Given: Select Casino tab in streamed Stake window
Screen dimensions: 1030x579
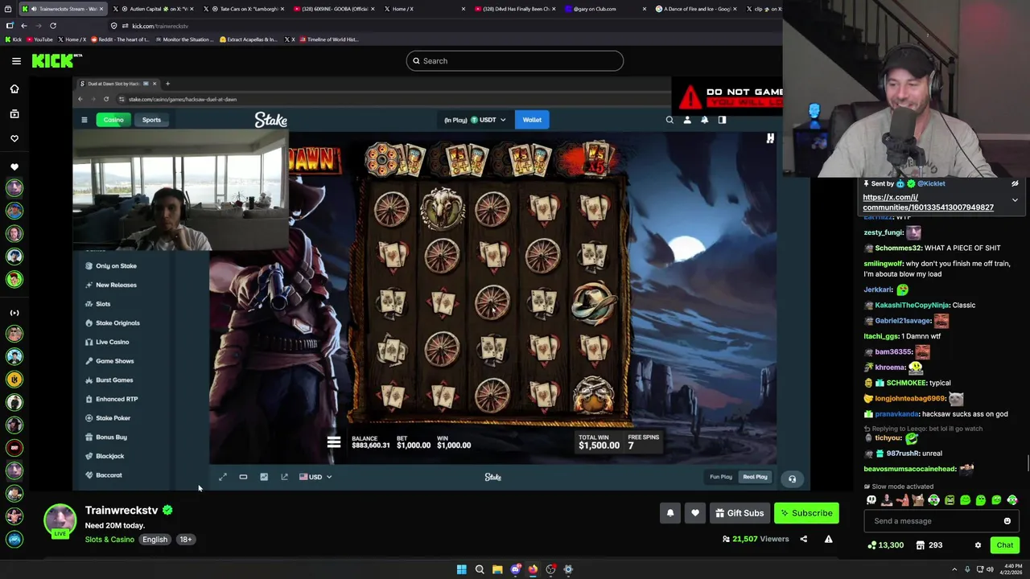Looking at the screenshot, I should (113, 120).
